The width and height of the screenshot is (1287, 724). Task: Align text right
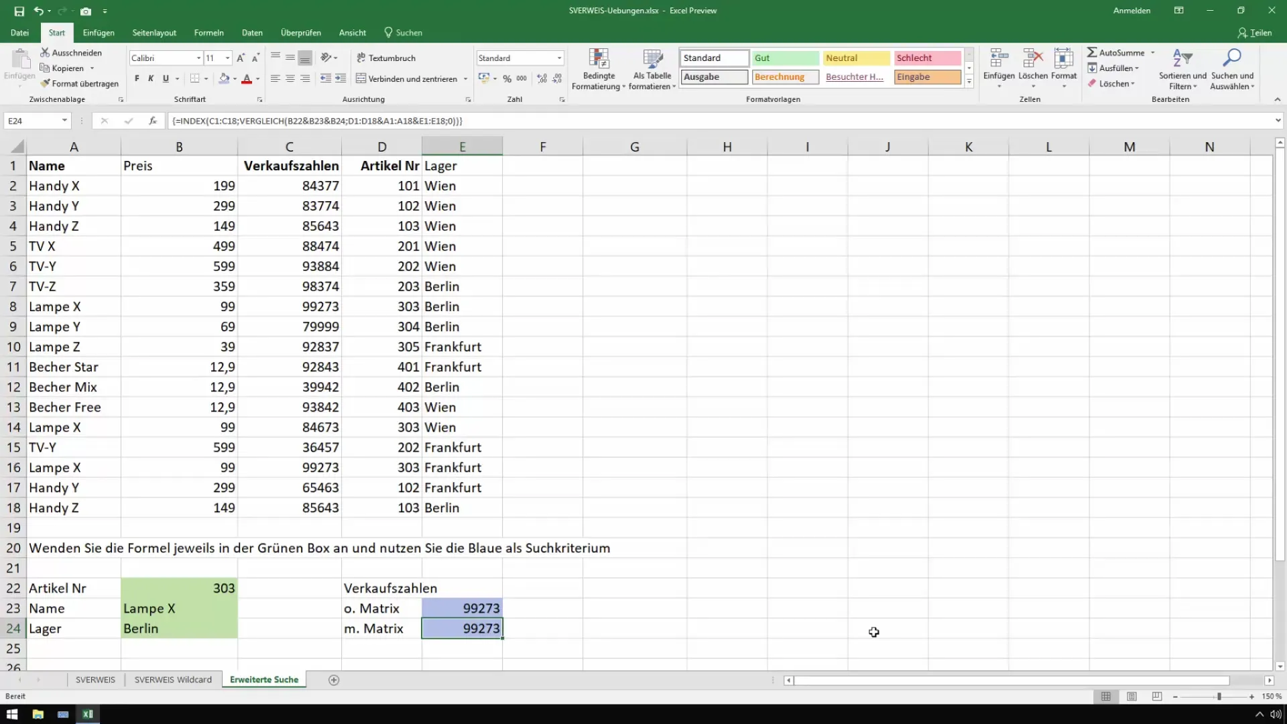305,78
